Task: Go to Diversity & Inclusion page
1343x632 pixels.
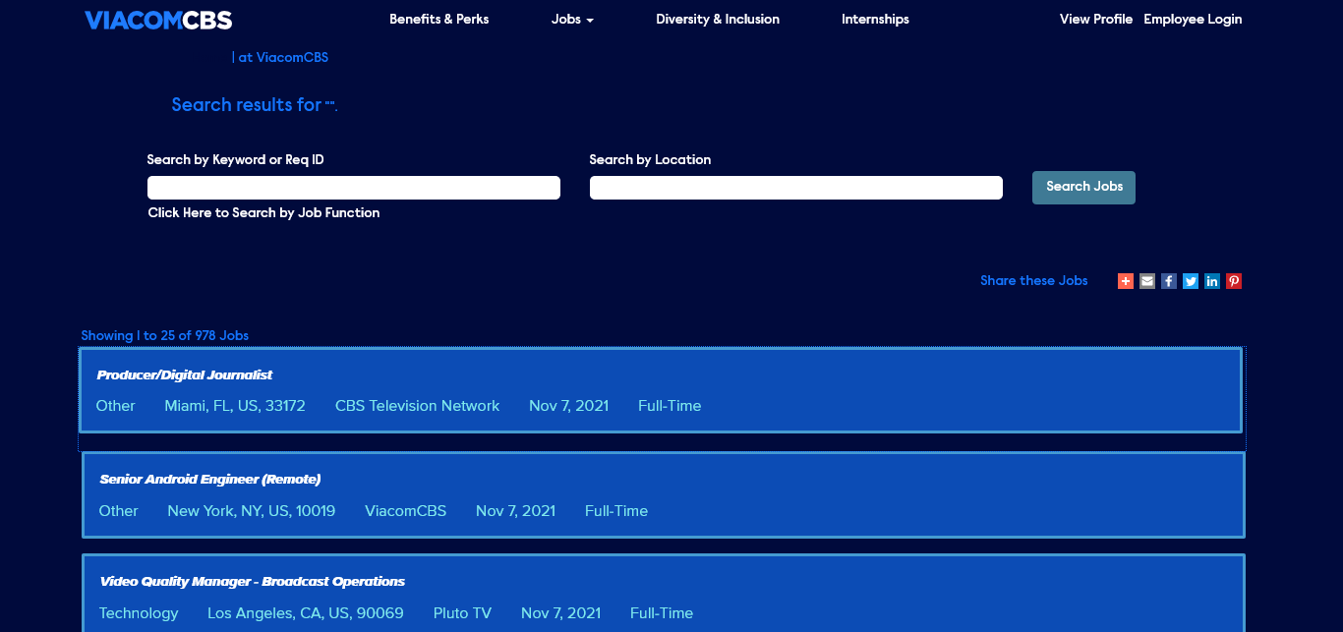Action: pyautogui.click(x=718, y=20)
